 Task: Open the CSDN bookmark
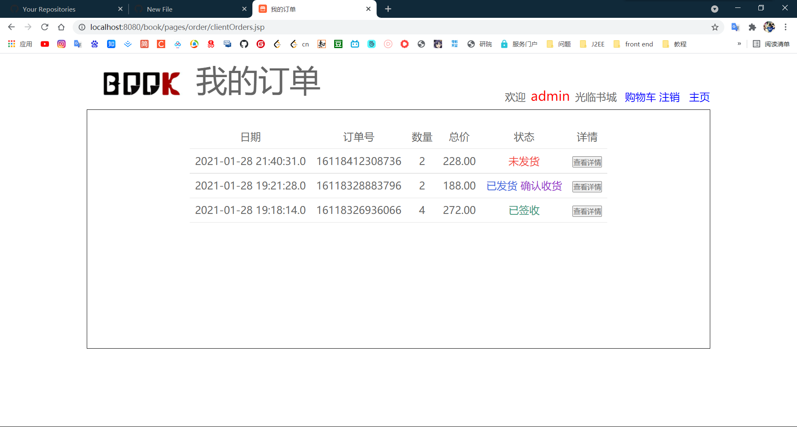pyautogui.click(x=161, y=44)
